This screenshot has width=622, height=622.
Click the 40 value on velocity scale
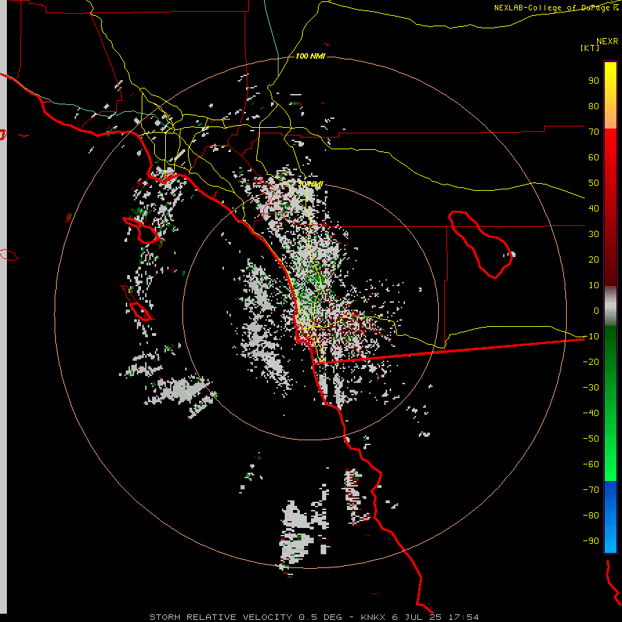pyautogui.click(x=594, y=209)
